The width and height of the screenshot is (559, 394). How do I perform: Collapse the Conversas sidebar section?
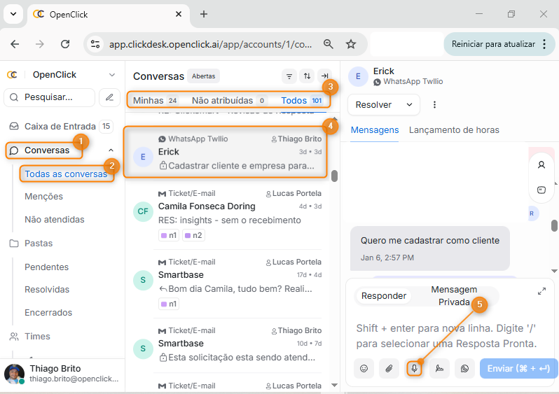(x=111, y=150)
